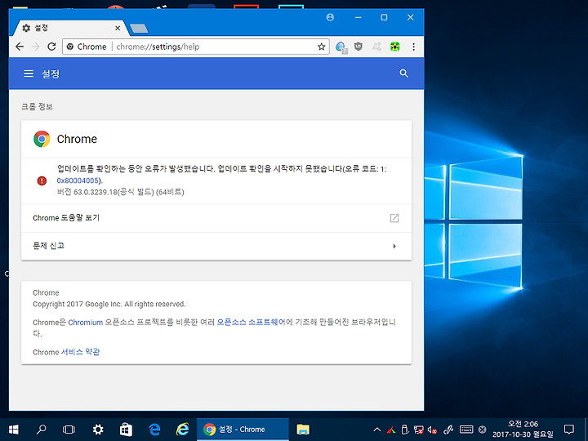Launch Microsoft Edge from taskbar

154,430
